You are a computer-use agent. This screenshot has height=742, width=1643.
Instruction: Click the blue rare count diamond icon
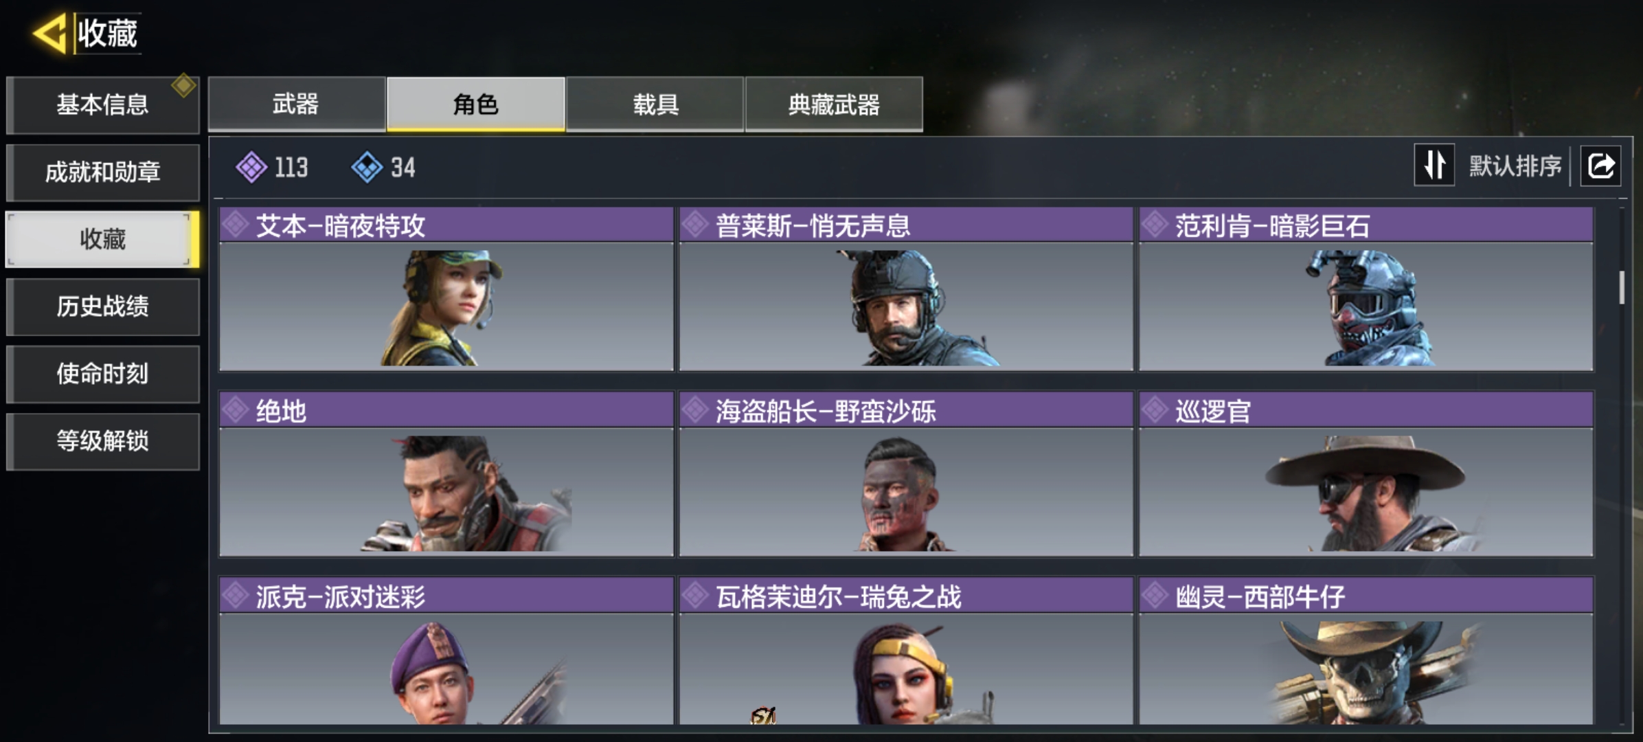(x=367, y=167)
